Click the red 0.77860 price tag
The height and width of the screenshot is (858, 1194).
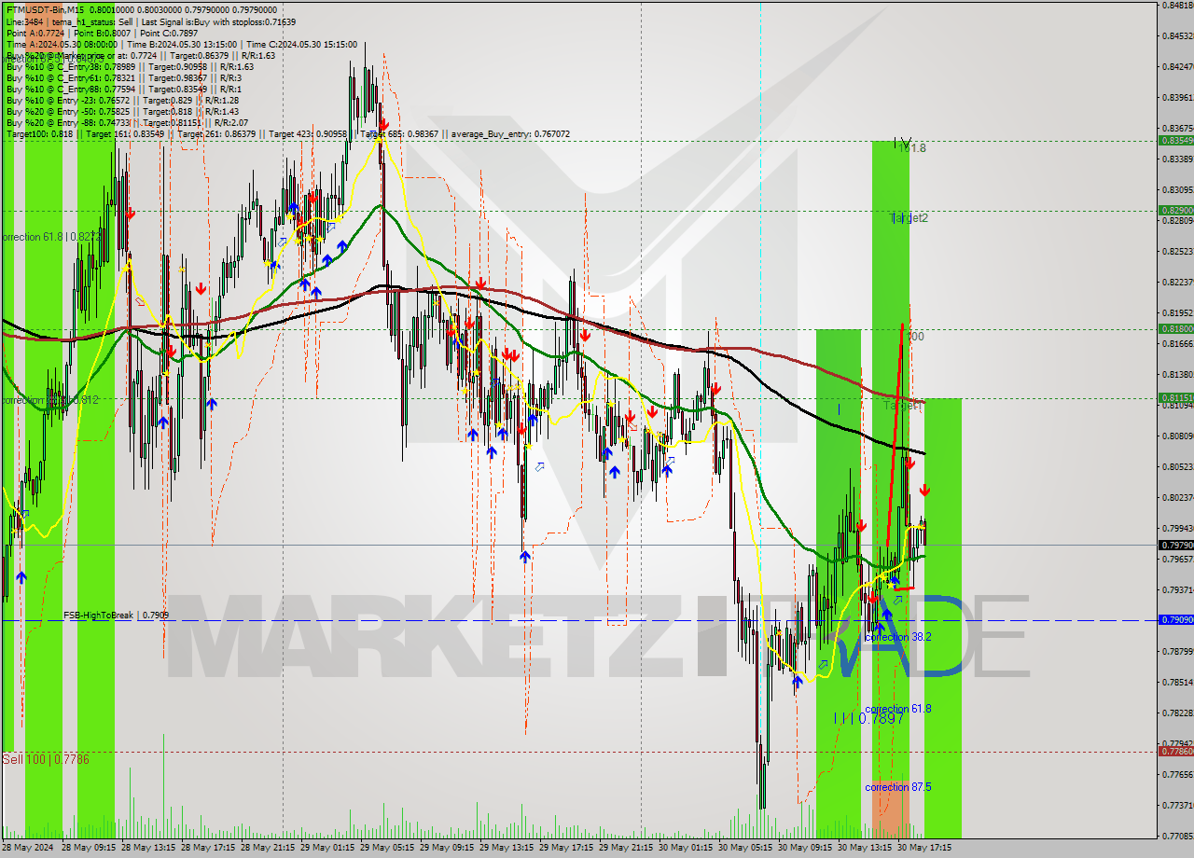(1175, 751)
